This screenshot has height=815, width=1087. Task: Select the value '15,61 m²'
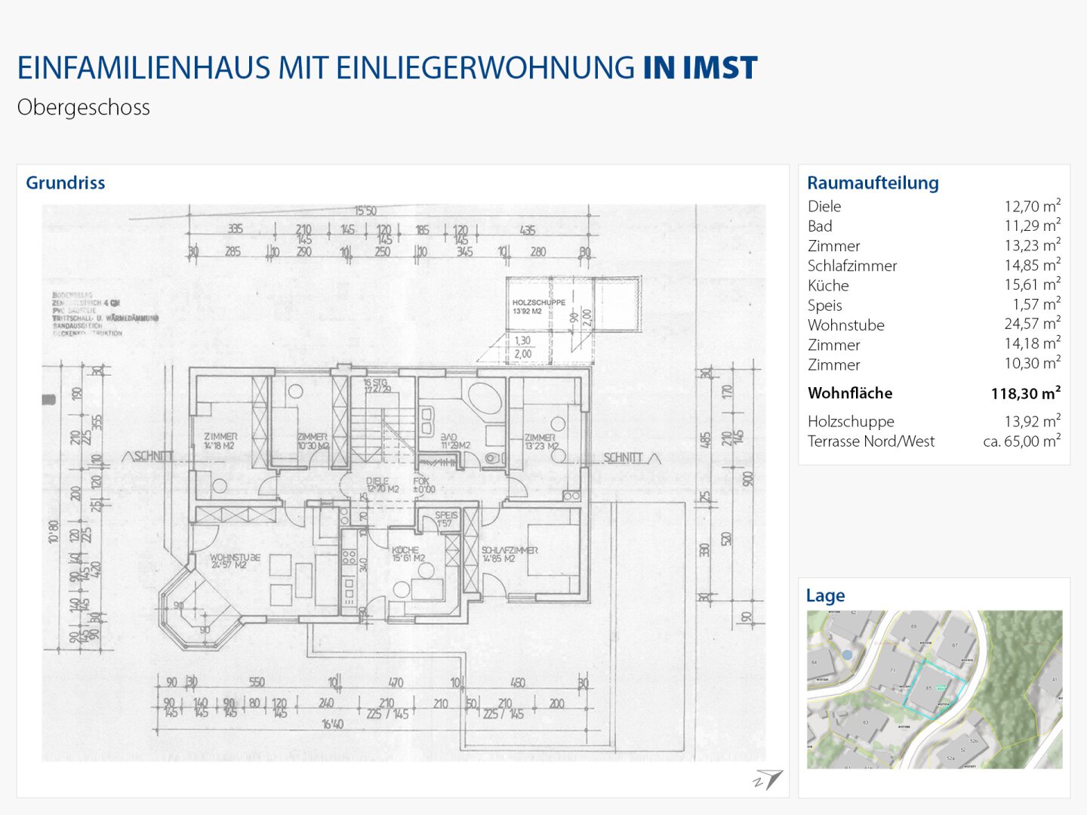tap(1032, 284)
